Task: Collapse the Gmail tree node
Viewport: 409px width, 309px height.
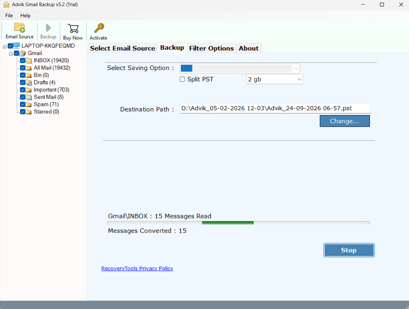Action: [x=11, y=54]
